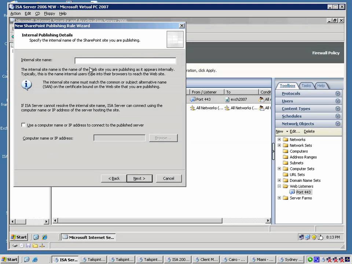Screen dimensions: 352x264
Task: Open the Help menu of Virtual PC
Action: click(63, 14)
